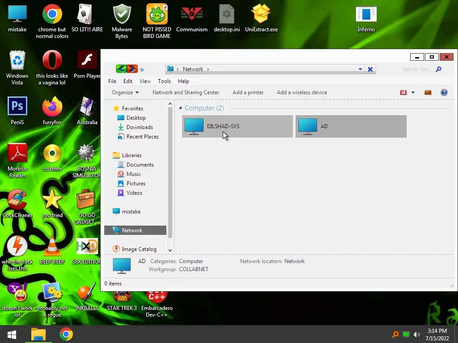The image size is (458, 343).
Task: Click the Inferno desktop icon
Action: 366,19
